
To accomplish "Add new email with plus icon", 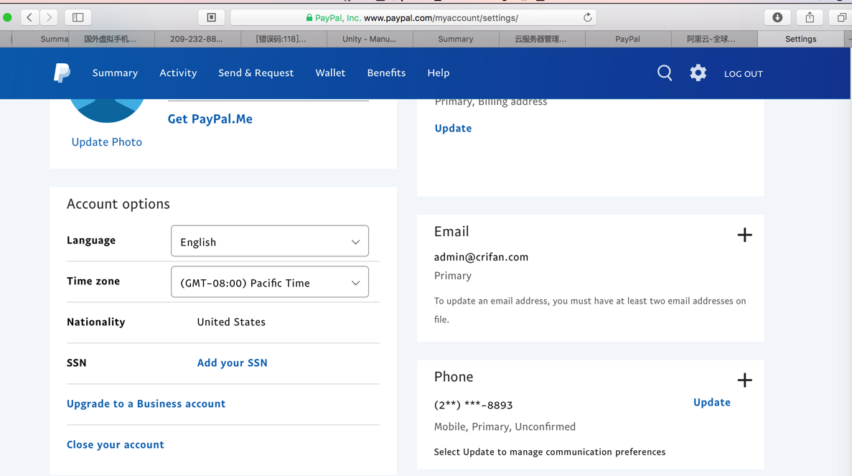I will coord(744,235).
